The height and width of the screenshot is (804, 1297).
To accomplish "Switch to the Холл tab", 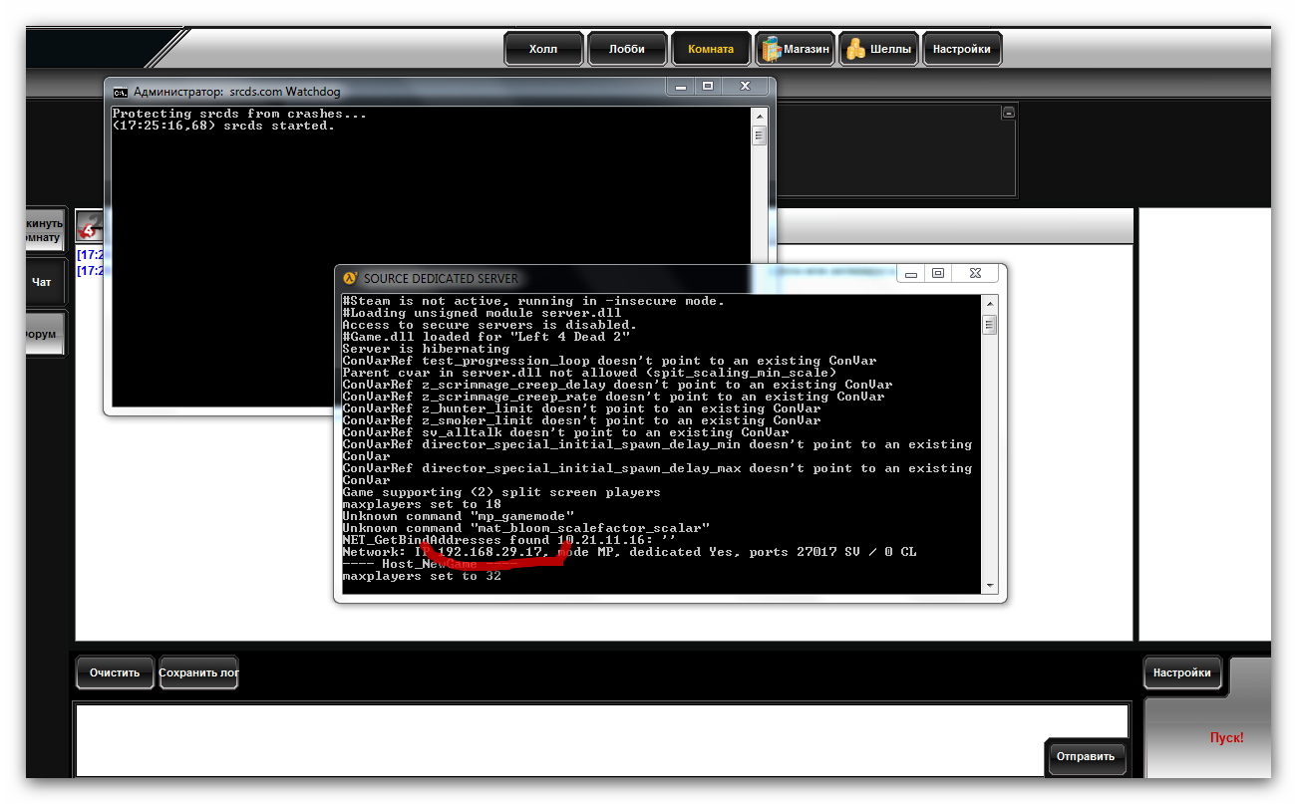I will click(543, 49).
